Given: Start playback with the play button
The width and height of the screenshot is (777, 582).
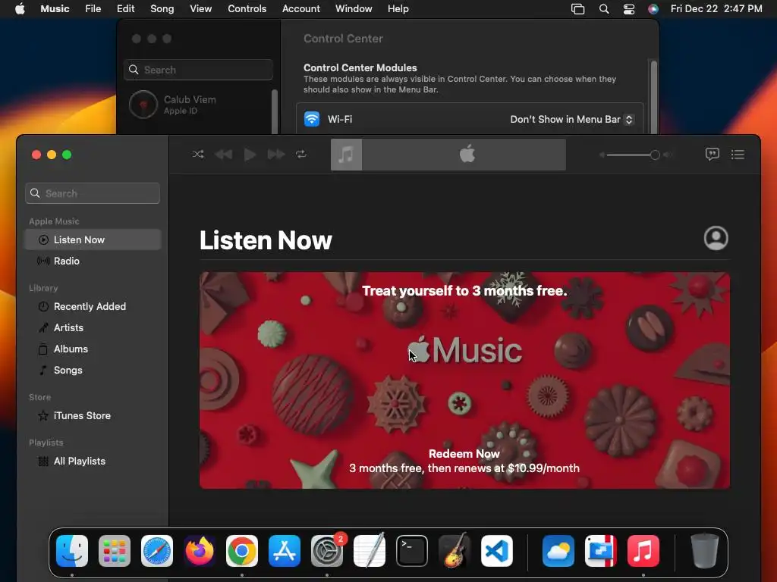Looking at the screenshot, I should point(250,155).
